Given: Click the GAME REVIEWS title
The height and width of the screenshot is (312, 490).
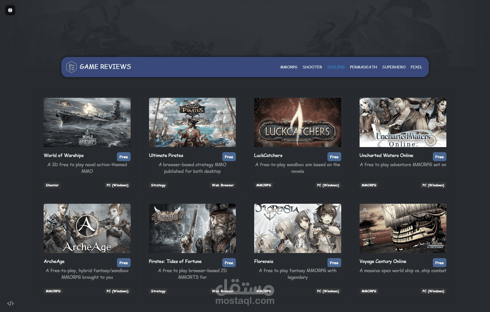Looking at the screenshot, I should pyautogui.click(x=105, y=67).
